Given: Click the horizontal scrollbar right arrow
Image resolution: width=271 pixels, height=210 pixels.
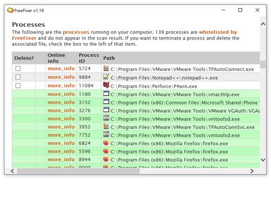Looking at the screenshot, I should tap(252, 171).
